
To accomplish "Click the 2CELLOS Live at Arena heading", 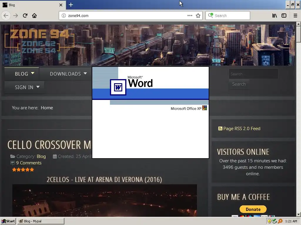I will point(104,180).
